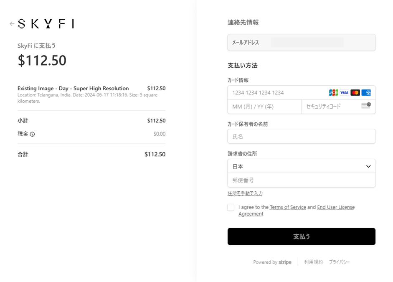Screen dimensions: 393x282
Task: Click 住所を手動で入力 link
Action: click(x=245, y=193)
